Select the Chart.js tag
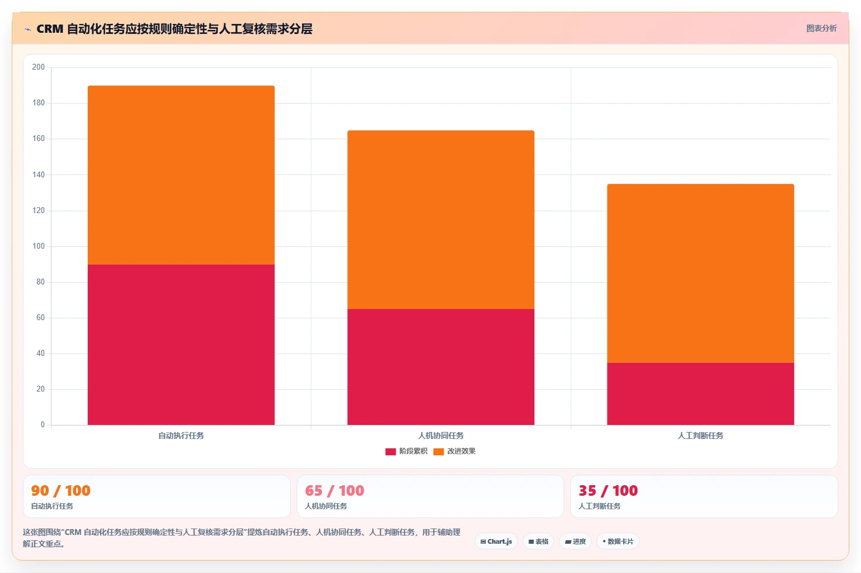Image resolution: width=861 pixels, height=573 pixels. [x=496, y=541]
